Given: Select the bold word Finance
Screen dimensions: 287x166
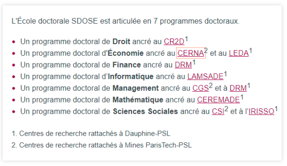Looking at the screenshot, I should click(126, 65).
